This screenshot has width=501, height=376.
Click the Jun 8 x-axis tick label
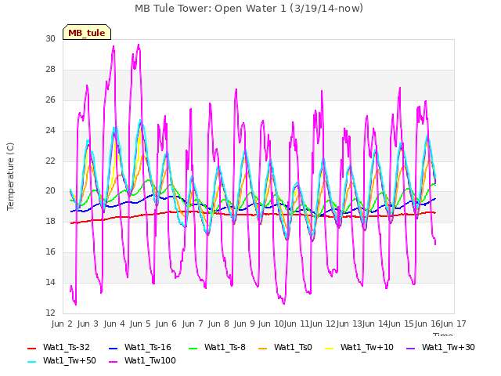click(218, 324)
